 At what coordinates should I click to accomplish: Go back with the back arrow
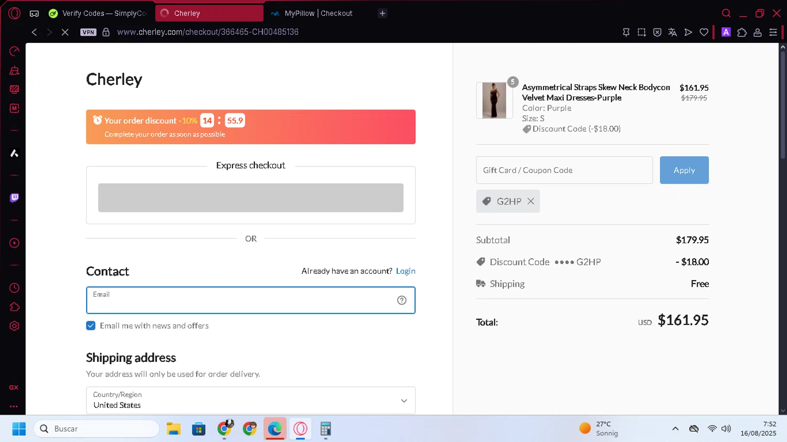pyautogui.click(x=34, y=32)
